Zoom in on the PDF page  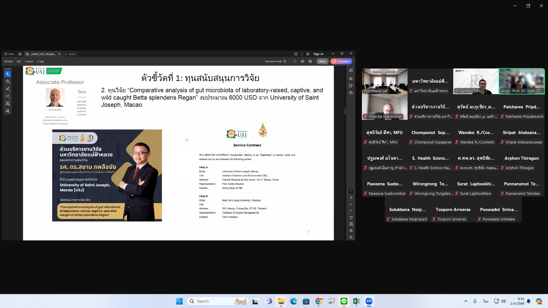(351, 231)
